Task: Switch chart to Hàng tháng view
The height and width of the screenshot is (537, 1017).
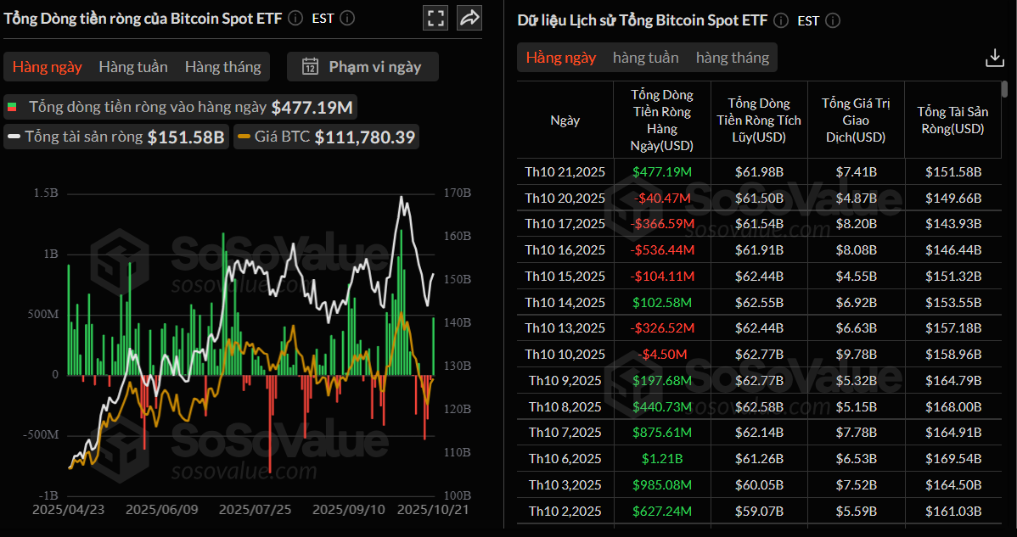Action: [x=223, y=66]
